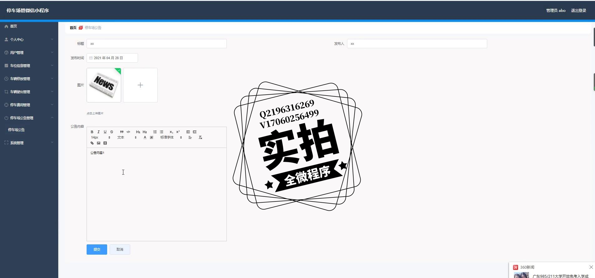
Task: Create a bulleted list
Action: click(161, 132)
